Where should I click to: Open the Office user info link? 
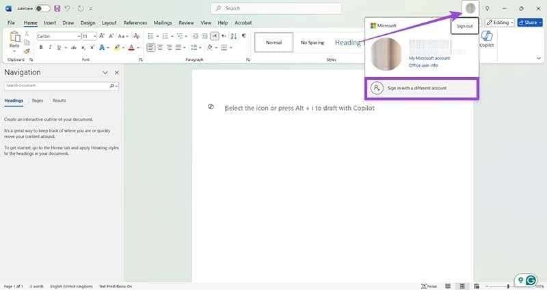[423, 65]
